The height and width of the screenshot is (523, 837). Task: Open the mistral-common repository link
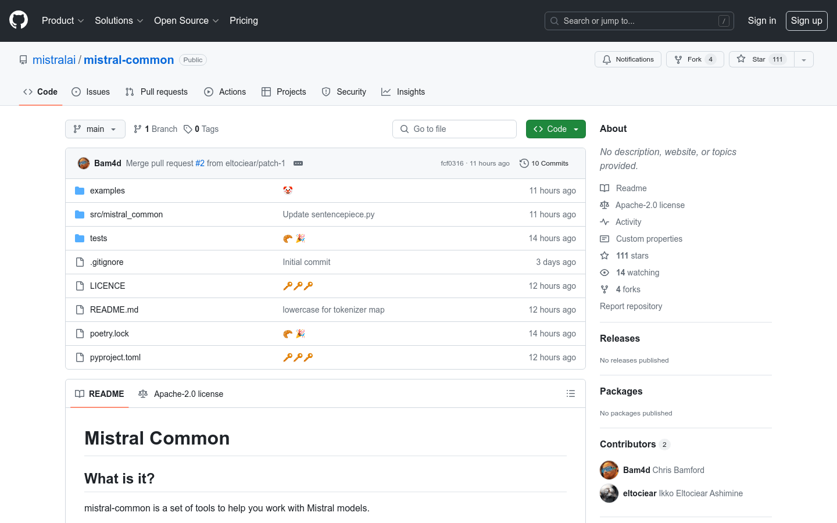pos(128,60)
